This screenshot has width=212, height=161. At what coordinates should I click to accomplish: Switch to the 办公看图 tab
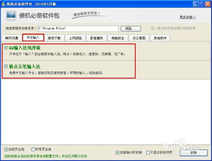pos(139,38)
